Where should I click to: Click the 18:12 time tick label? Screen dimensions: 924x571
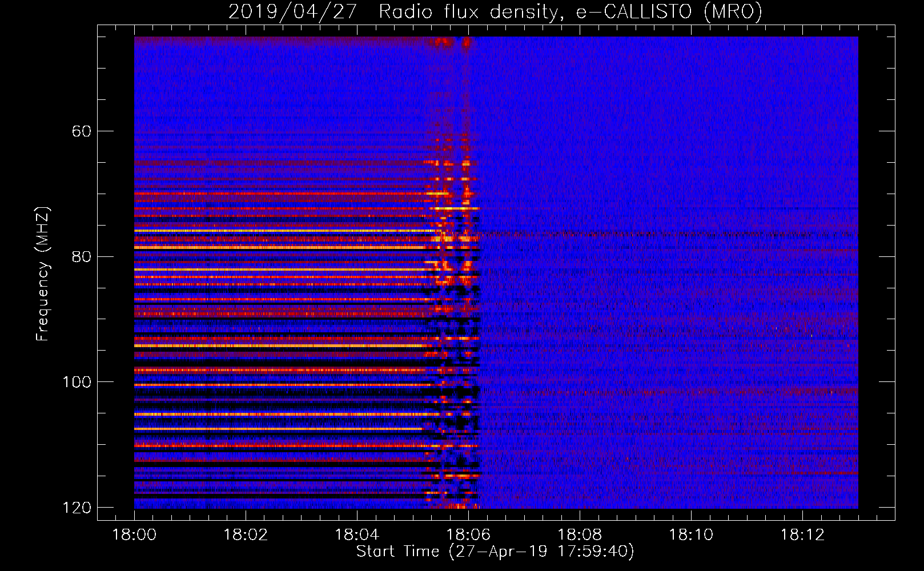pyautogui.click(x=802, y=535)
